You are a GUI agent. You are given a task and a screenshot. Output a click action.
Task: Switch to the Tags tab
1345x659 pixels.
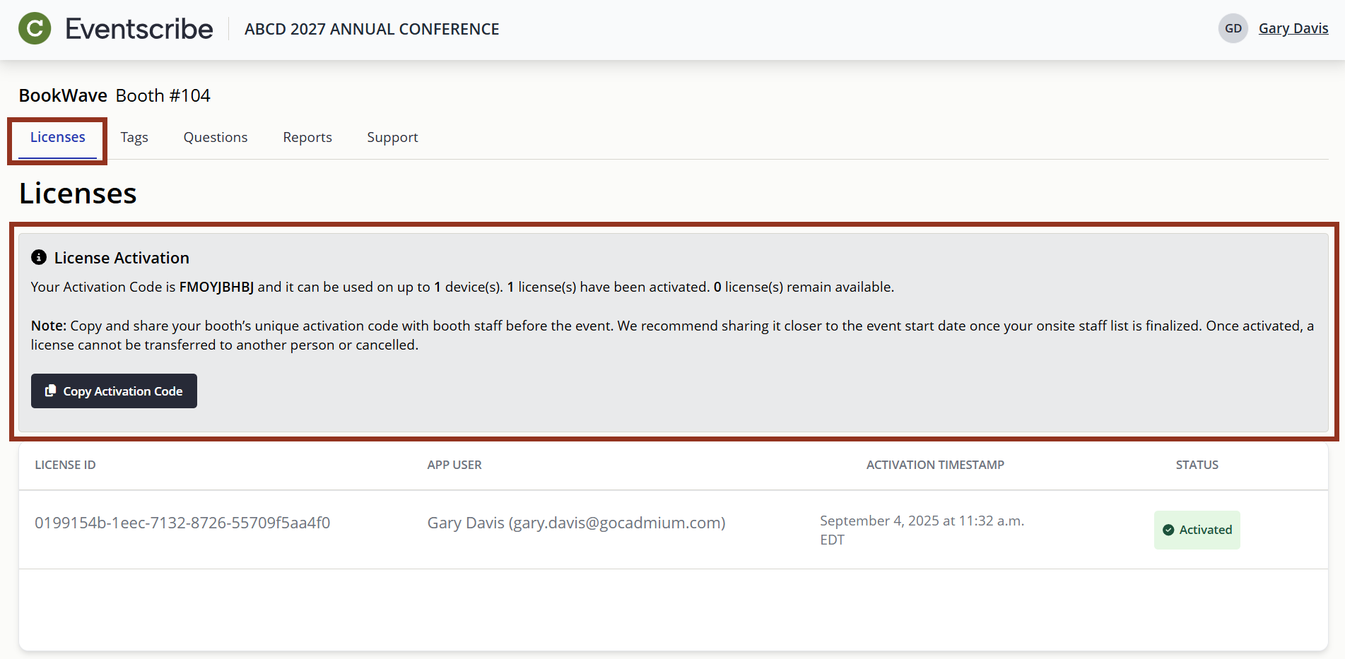134,137
